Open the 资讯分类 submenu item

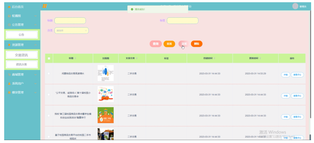(x=22, y=64)
